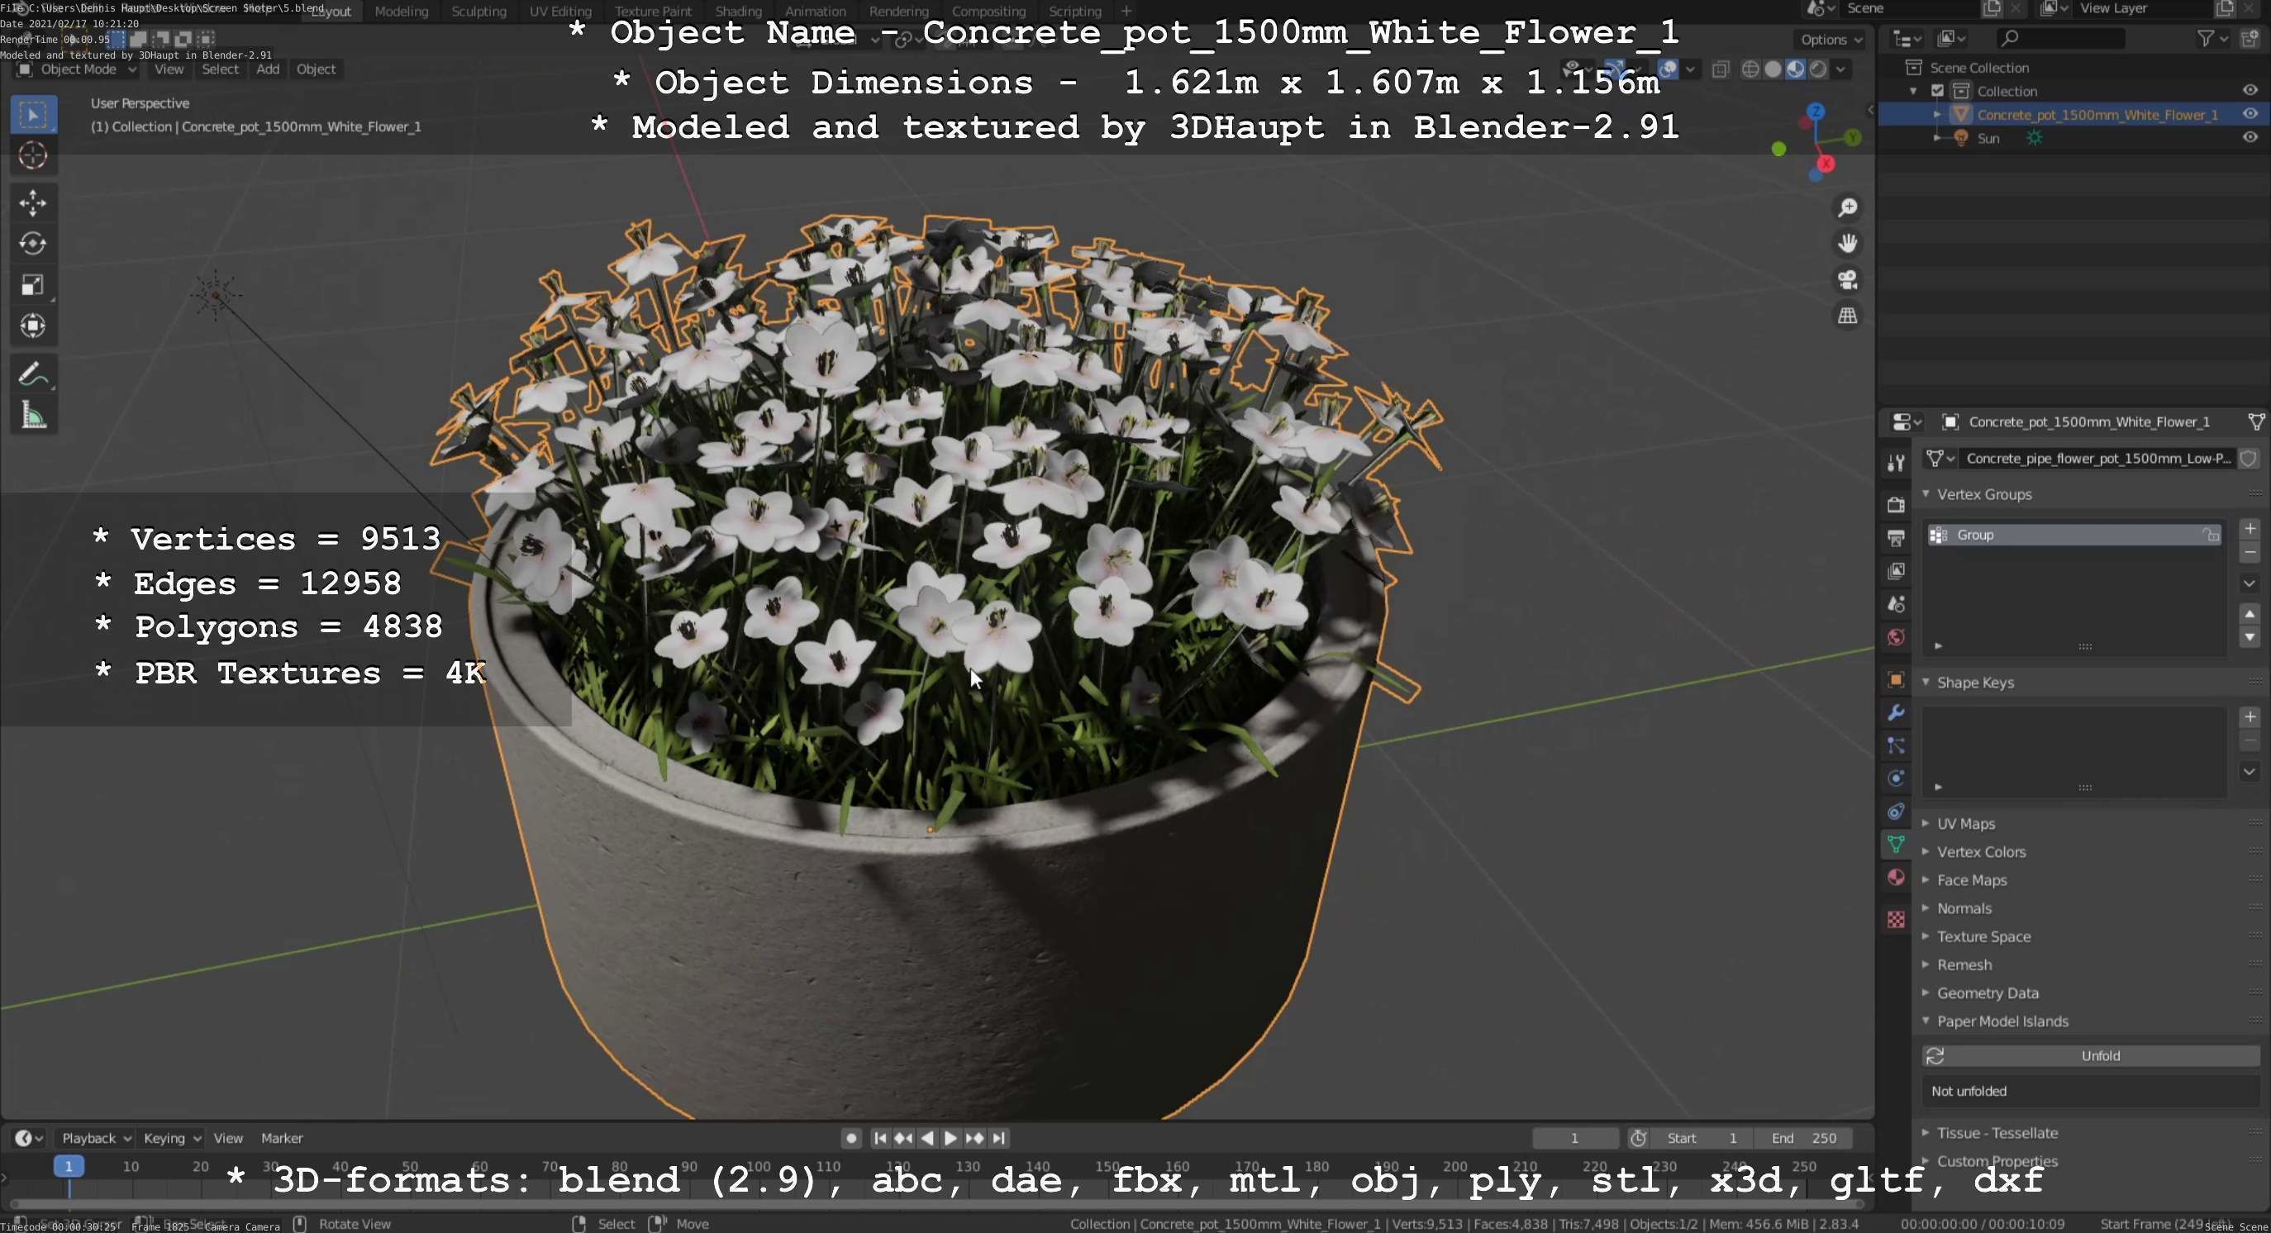Open Scene properties tab

point(1896,605)
